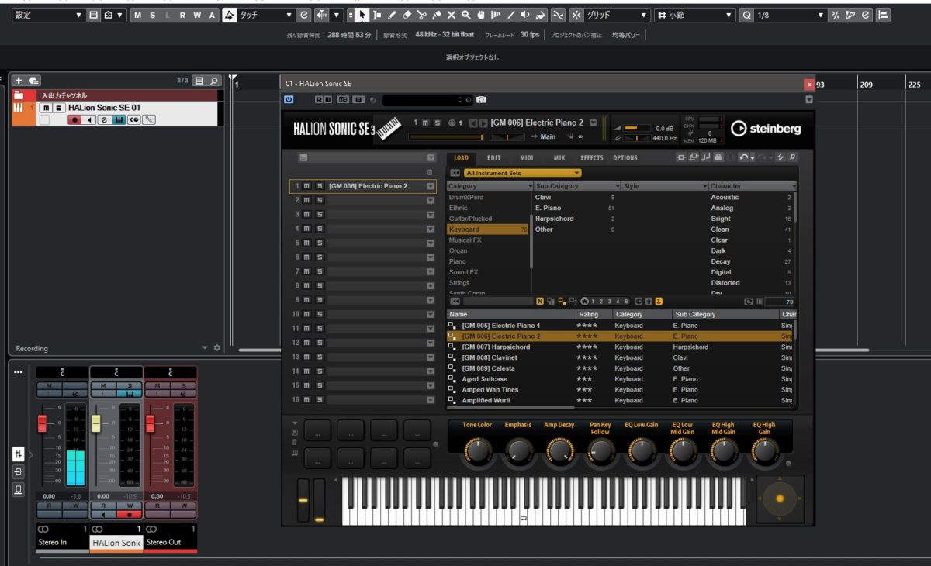The image size is (931, 566).
Task: Click Edit Instrument keyboard icon on track
Action: [119, 119]
